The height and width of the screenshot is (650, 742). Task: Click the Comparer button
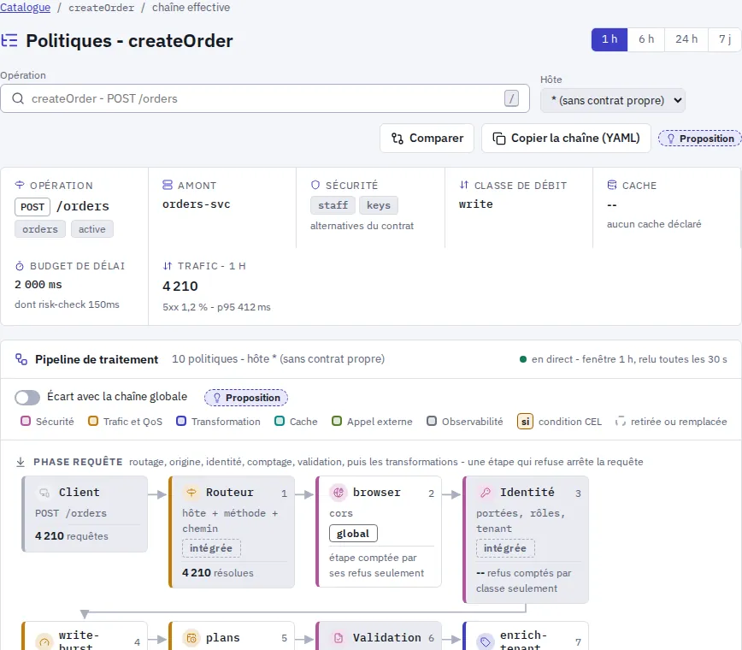427,139
